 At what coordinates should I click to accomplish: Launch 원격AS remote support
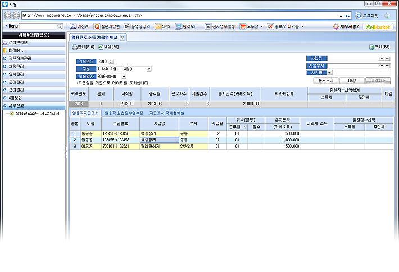185,26
